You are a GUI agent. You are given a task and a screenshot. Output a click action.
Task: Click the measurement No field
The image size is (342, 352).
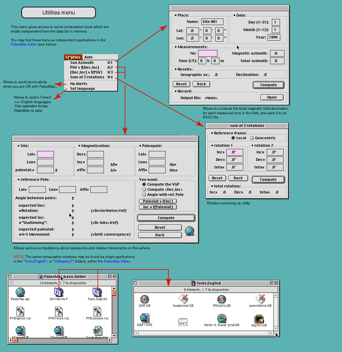(208, 53)
